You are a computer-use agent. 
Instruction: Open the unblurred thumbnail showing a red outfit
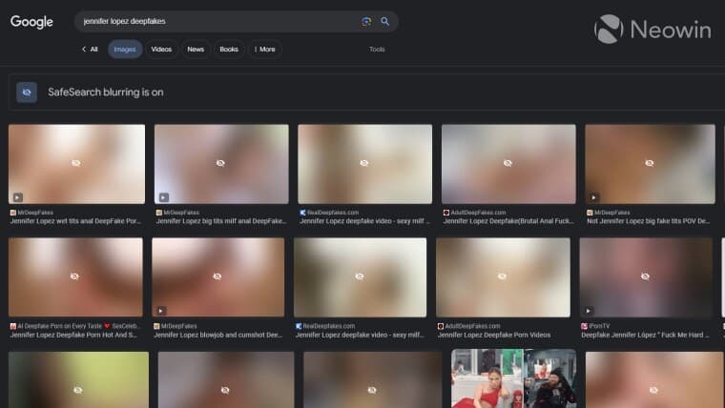513,378
